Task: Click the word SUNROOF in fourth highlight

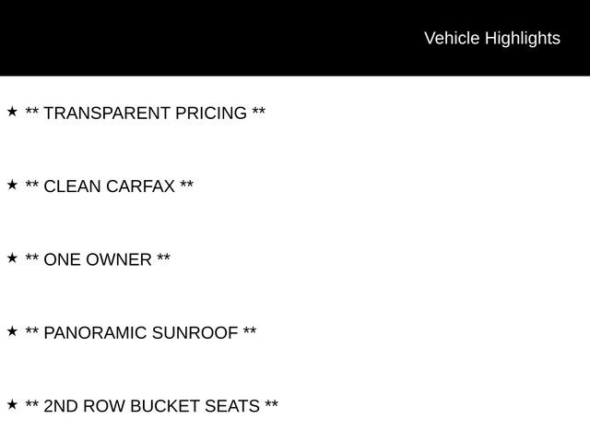Action: point(195,332)
